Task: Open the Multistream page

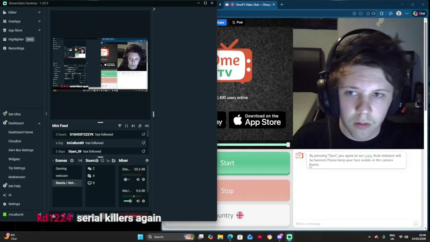Action: pyautogui.click(x=17, y=177)
